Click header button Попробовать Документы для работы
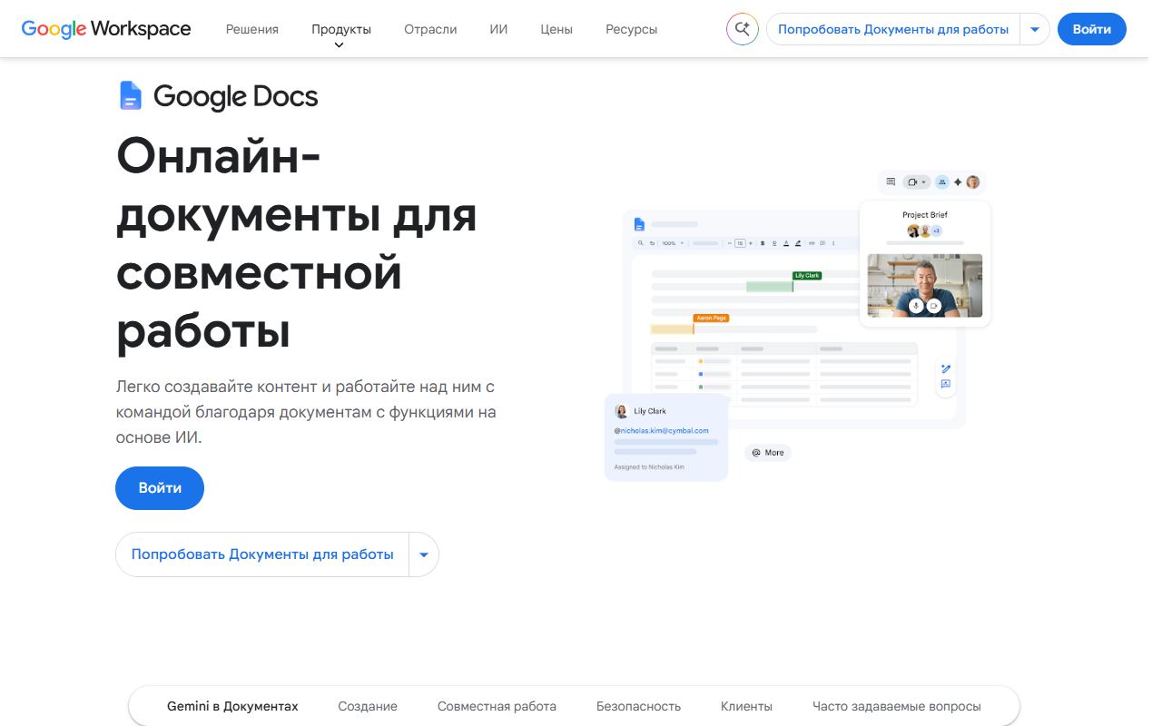The image size is (1162, 726). pyautogui.click(x=893, y=29)
